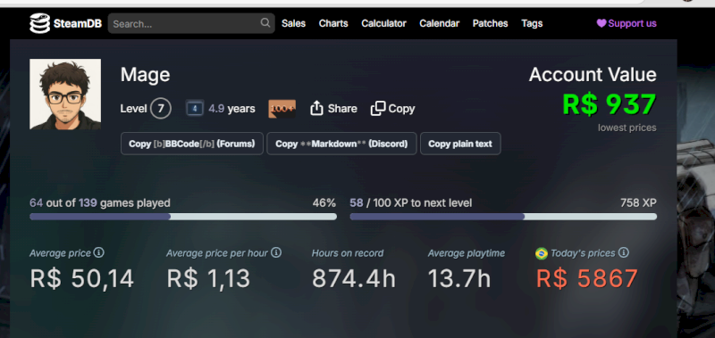This screenshot has height=338, width=715.
Task: Click the Brazil flag icon
Action: tap(542, 253)
